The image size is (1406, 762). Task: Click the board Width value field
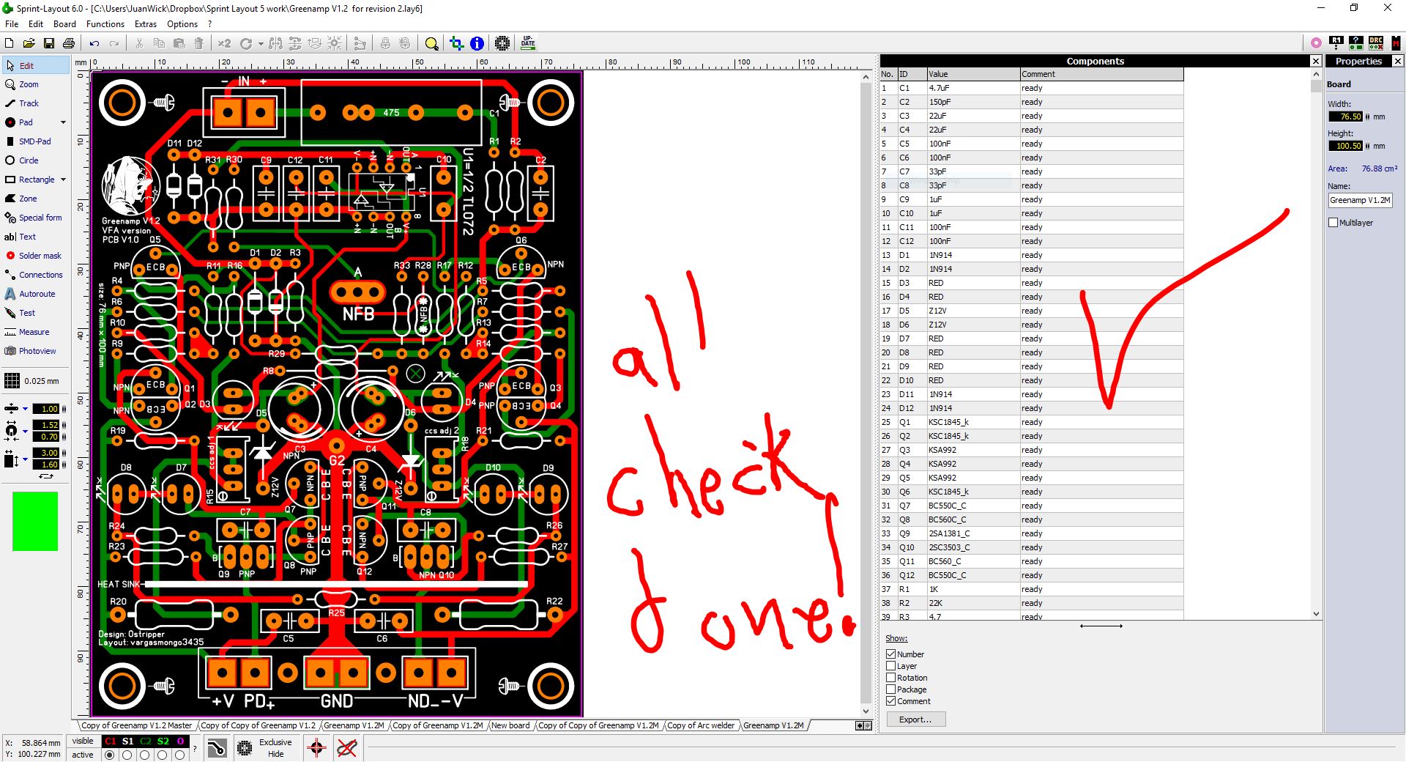tap(1346, 116)
